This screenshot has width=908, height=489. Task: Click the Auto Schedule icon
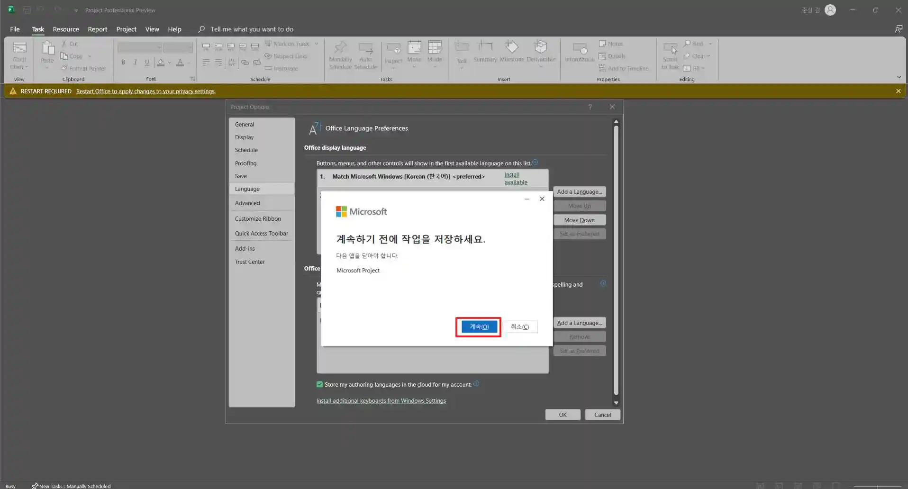[x=365, y=48]
